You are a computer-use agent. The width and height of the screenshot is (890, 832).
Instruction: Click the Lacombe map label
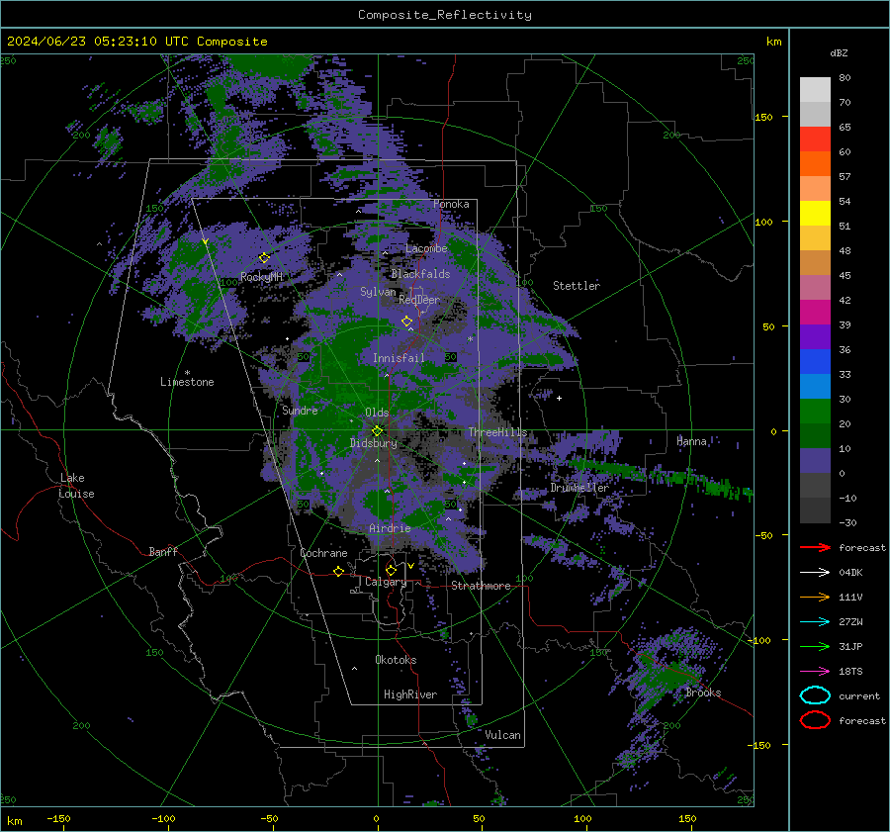coord(426,248)
